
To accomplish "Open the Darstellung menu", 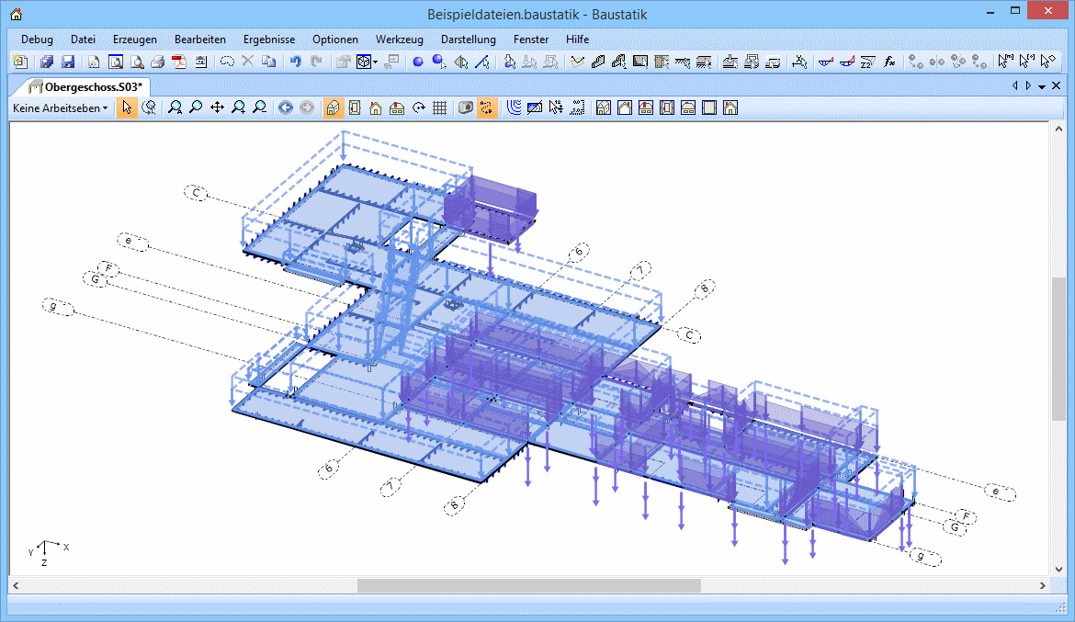I will point(468,40).
